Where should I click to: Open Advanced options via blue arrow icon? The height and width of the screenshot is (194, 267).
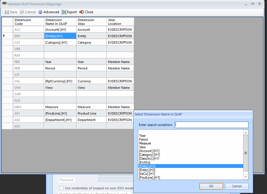(x=40, y=12)
